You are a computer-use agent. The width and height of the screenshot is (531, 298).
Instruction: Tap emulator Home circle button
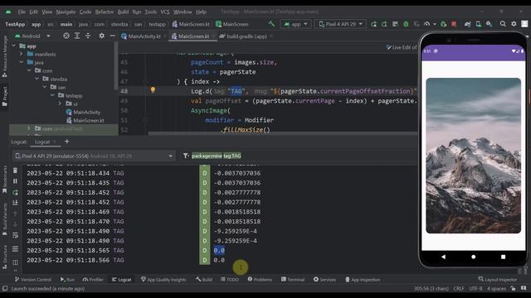(x=473, y=257)
